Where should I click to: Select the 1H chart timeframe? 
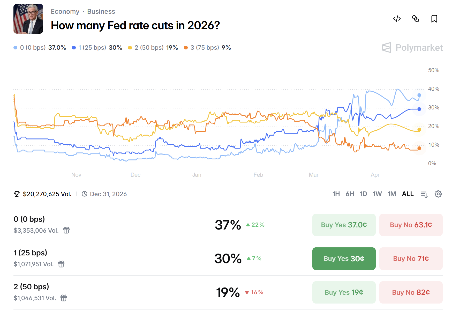[x=336, y=194]
